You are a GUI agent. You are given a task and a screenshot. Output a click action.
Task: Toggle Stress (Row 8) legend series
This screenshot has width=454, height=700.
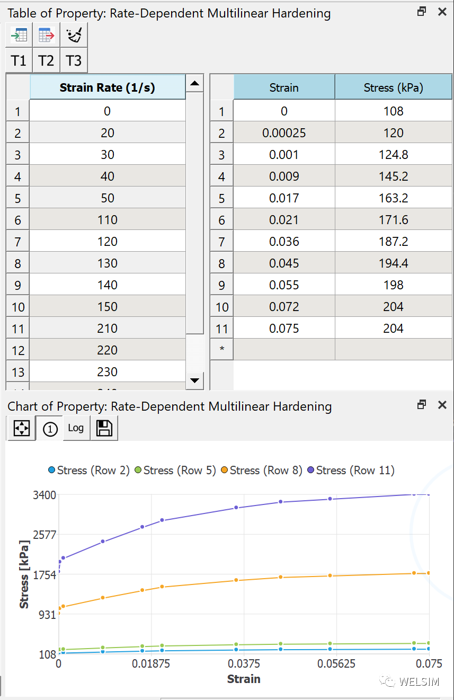coord(261,470)
